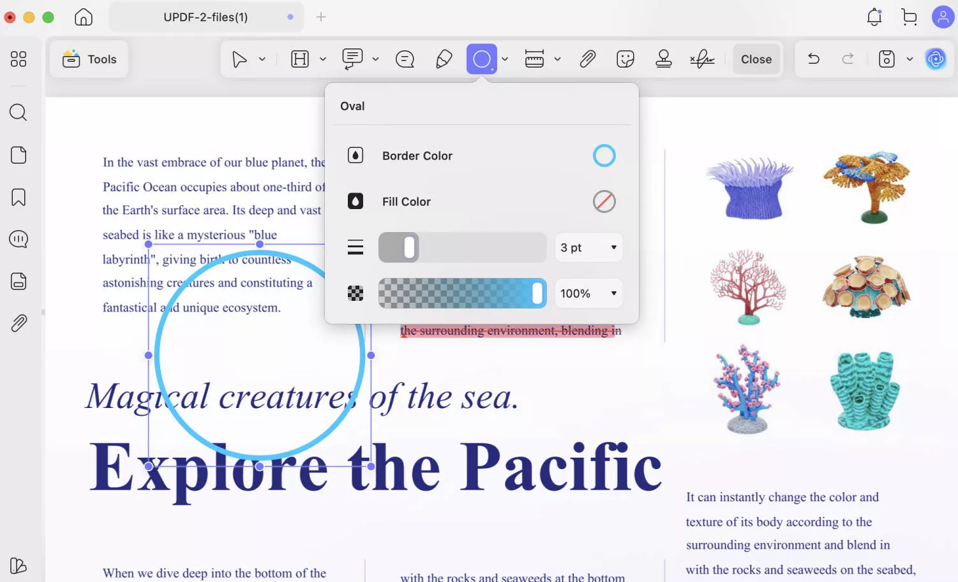Open the search panel
958x582 pixels.
pyautogui.click(x=18, y=112)
